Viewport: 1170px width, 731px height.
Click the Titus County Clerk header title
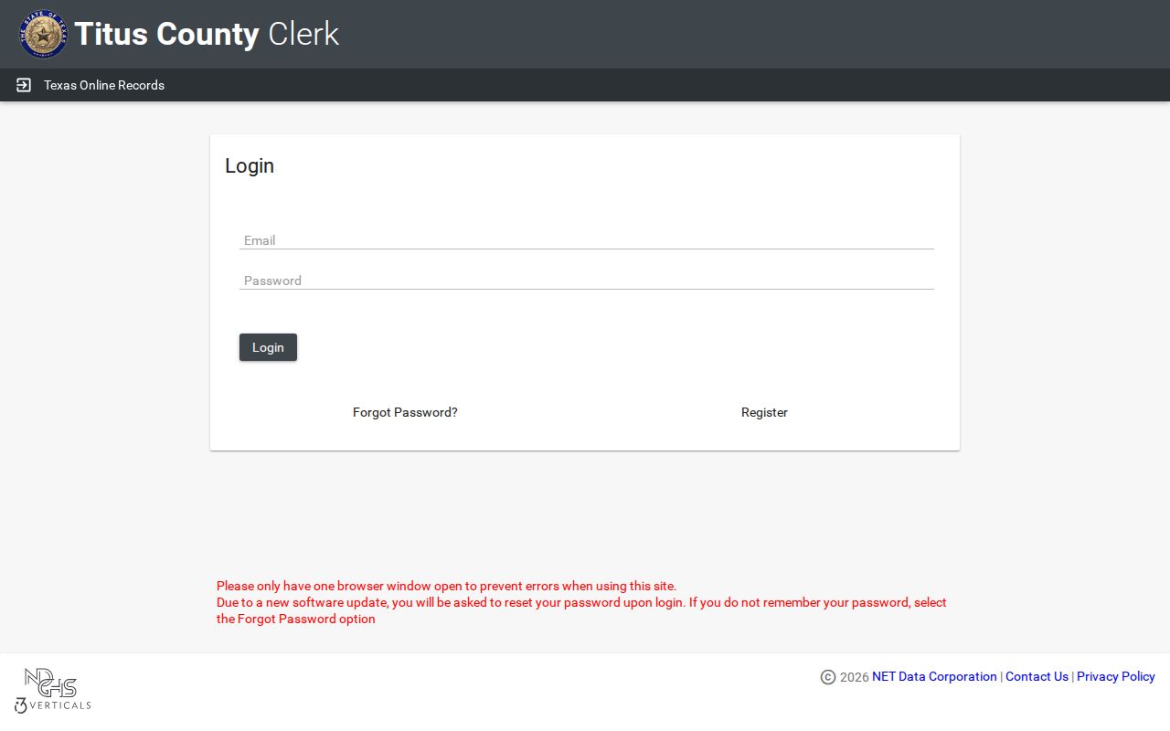tap(207, 34)
